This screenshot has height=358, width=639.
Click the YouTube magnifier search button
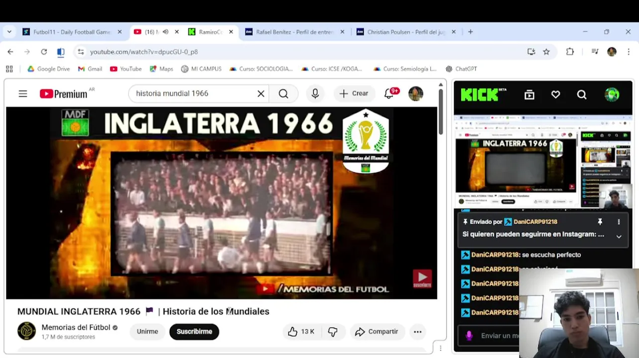[283, 93]
